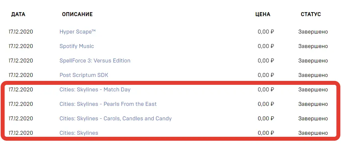This screenshot has width=343, height=144.
Task: Open the Post Scriptum SDK link
Action: point(84,75)
